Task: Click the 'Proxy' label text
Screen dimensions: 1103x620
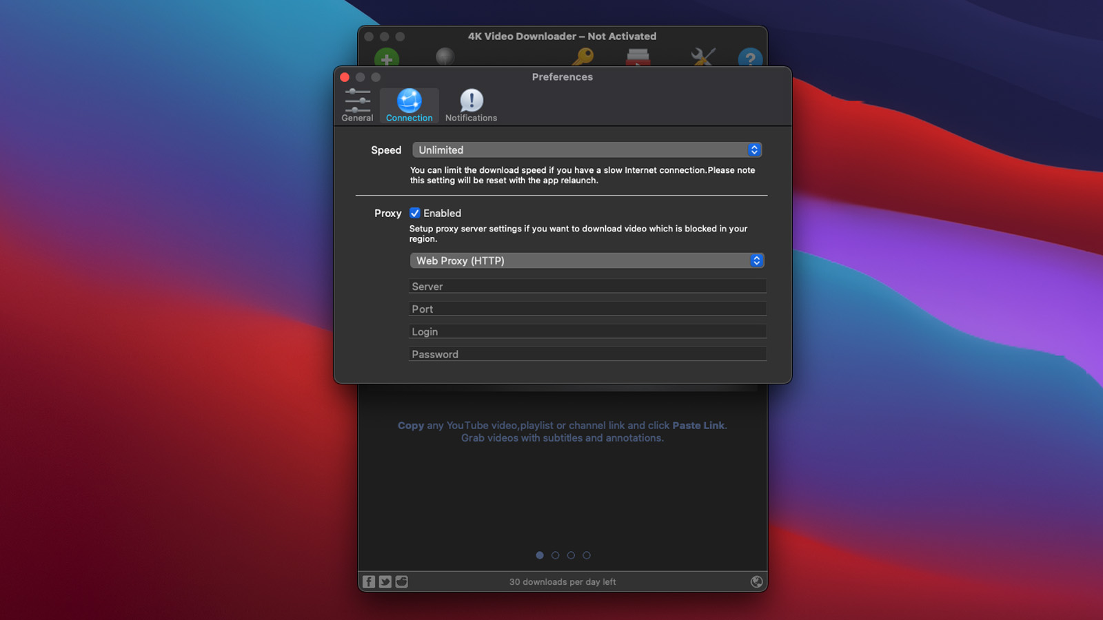Action: [x=387, y=214]
